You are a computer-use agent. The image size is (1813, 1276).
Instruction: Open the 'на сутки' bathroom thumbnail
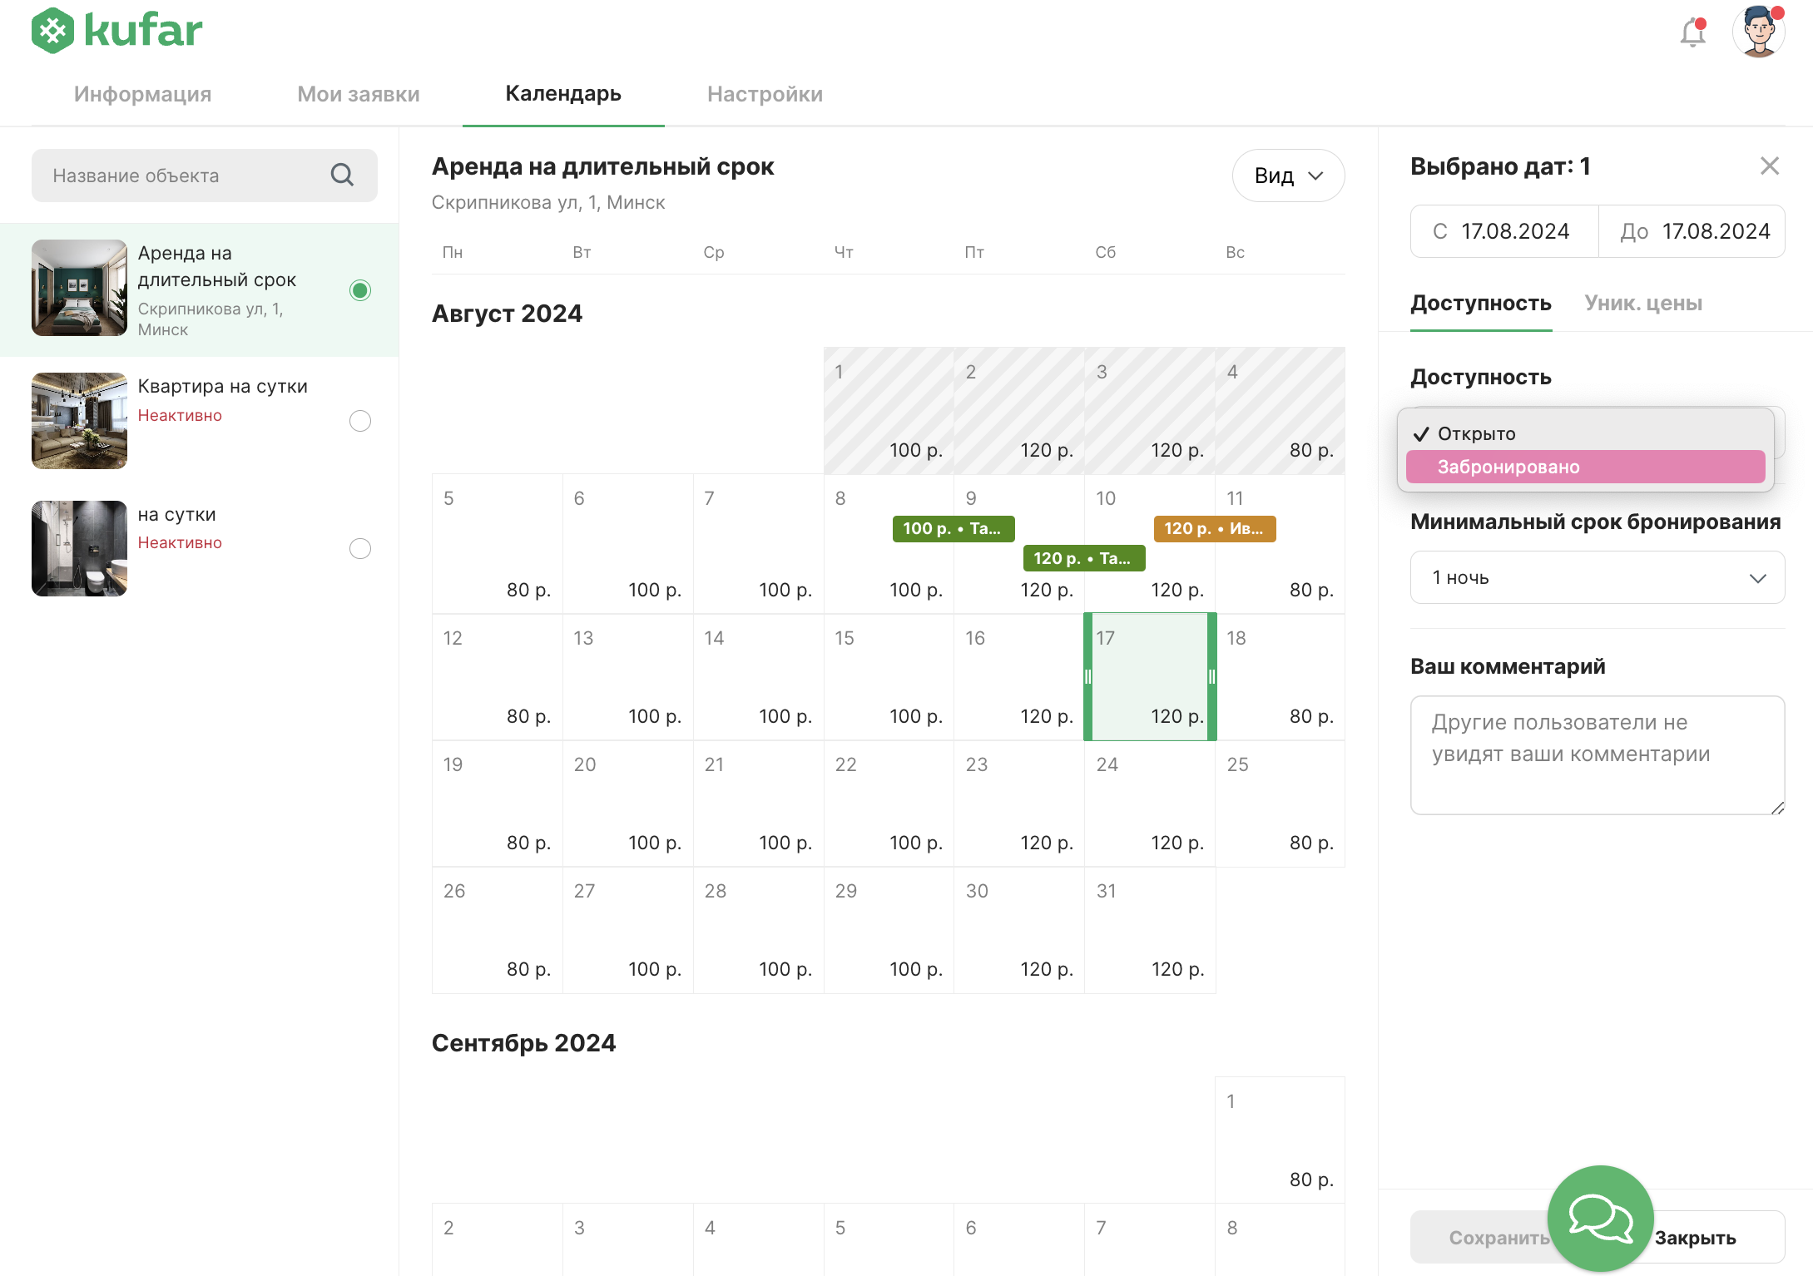pos(79,549)
